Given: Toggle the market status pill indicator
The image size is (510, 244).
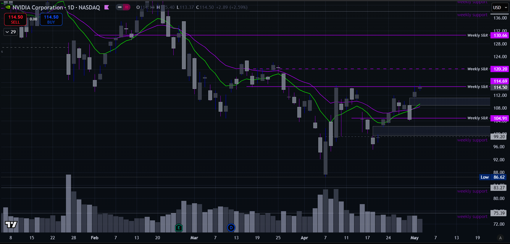Looking at the screenshot, I should click(x=123, y=7).
